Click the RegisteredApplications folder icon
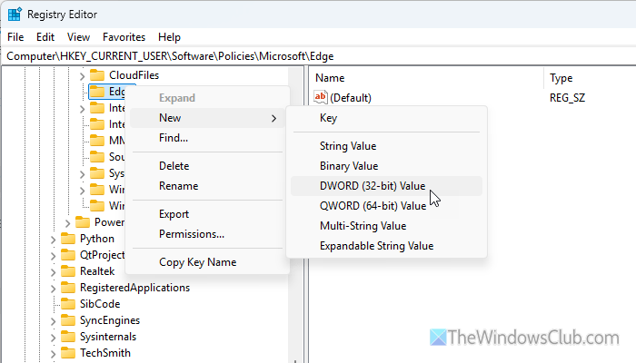The height and width of the screenshot is (363, 636). point(69,288)
